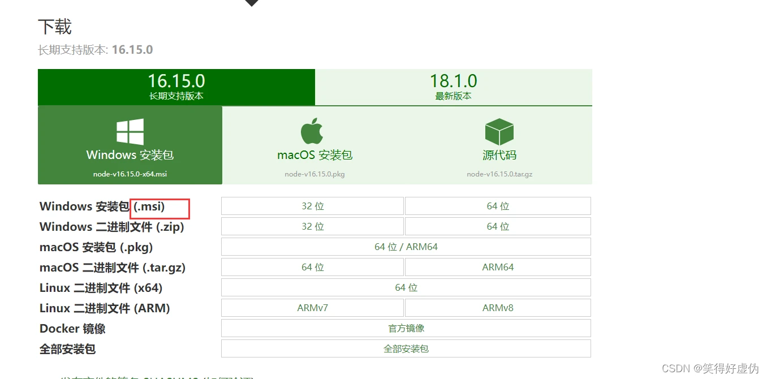Pick the Linux ARMv7 binary
Viewport: 767px width, 379px height.
click(312, 308)
